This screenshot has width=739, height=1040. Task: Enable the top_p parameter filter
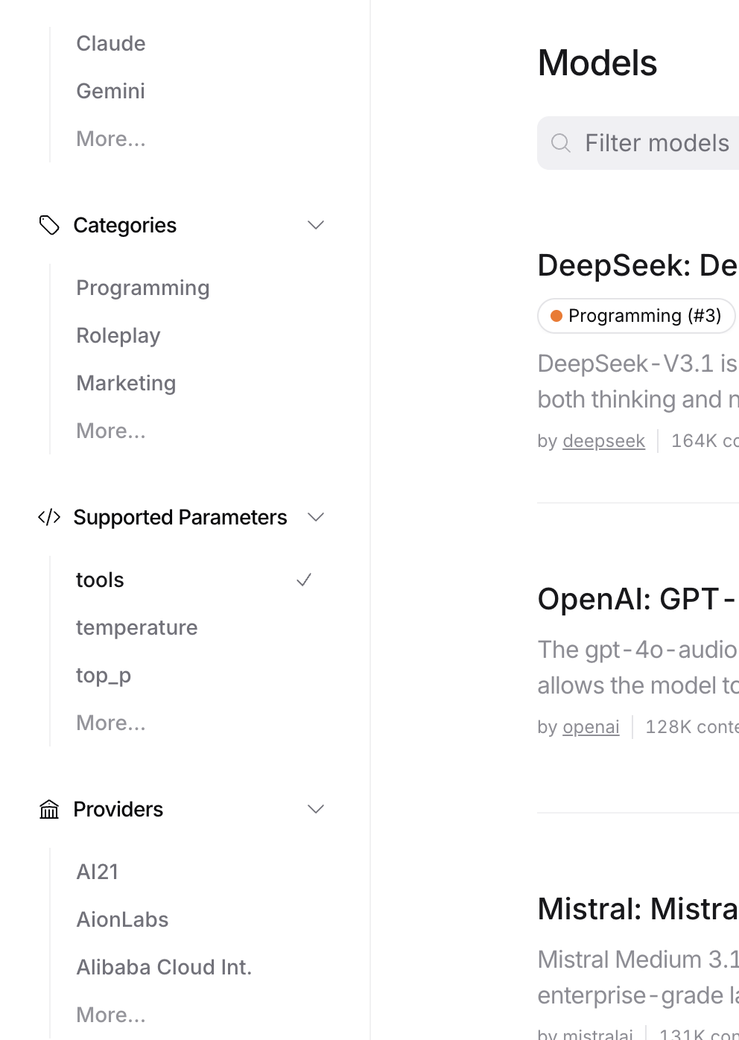click(103, 675)
